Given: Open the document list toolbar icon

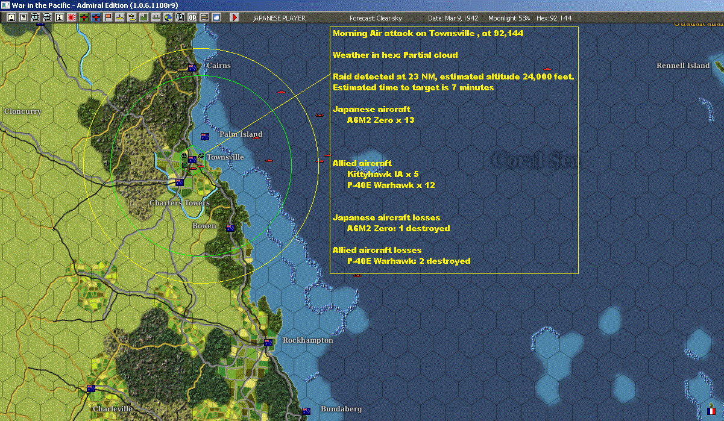Looking at the screenshot, I should (x=24, y=17).
